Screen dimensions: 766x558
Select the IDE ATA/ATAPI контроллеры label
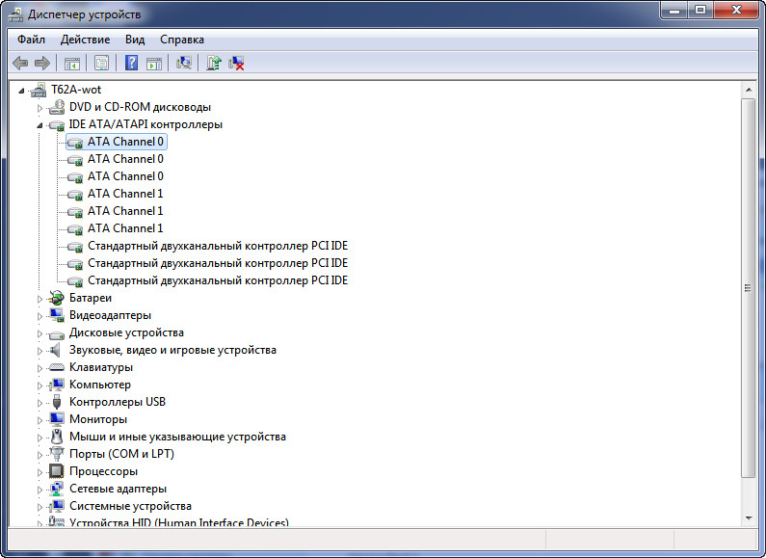coord(145,124)
